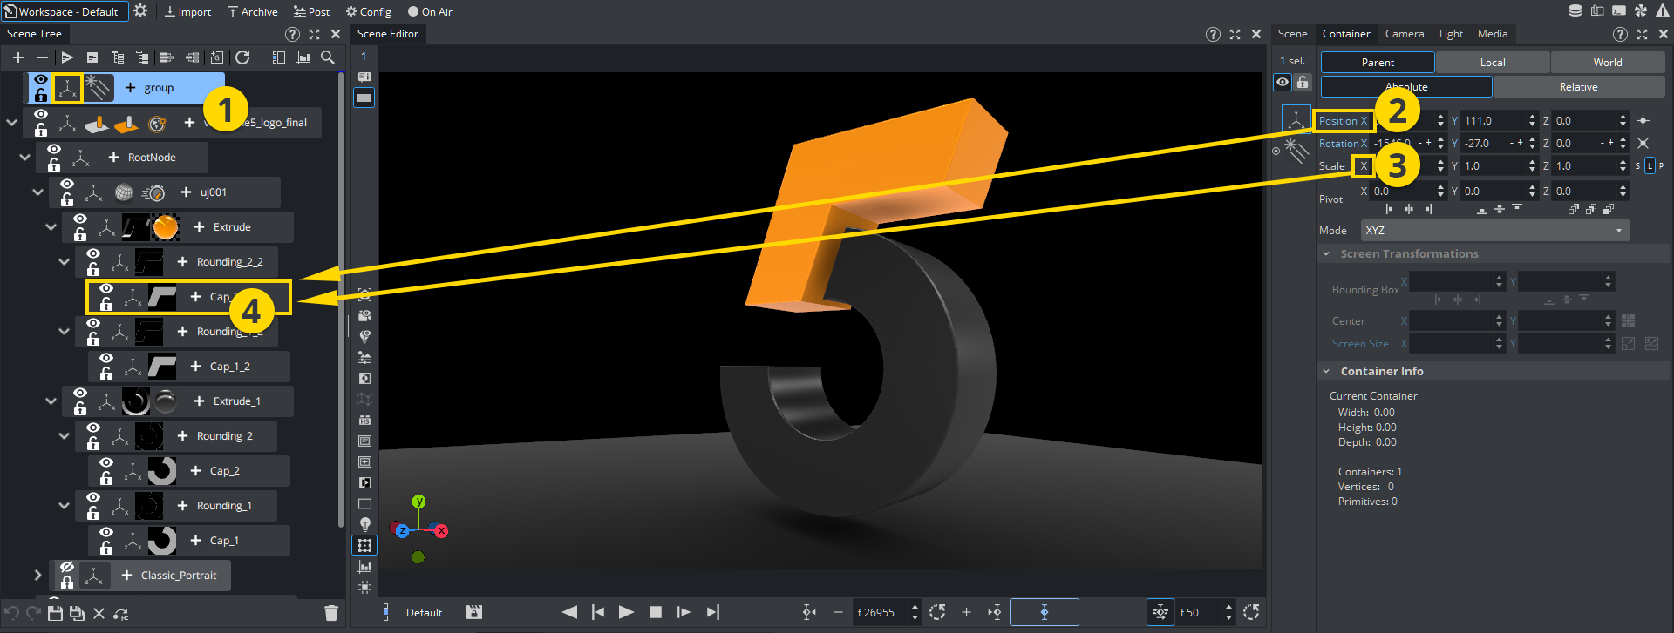This screenshot has height=633, width=1674.
Task: Open the Mode XYZ dropdown
Action: pos(1494,231)
